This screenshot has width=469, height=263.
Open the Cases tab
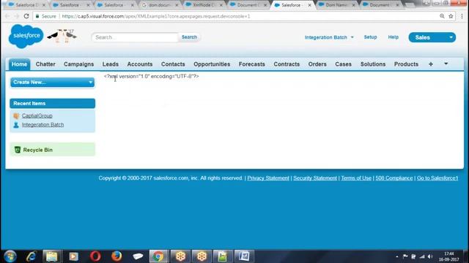[343, 64]
